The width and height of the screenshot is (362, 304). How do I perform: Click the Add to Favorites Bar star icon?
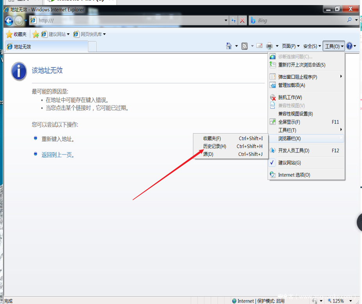[36, 34]
